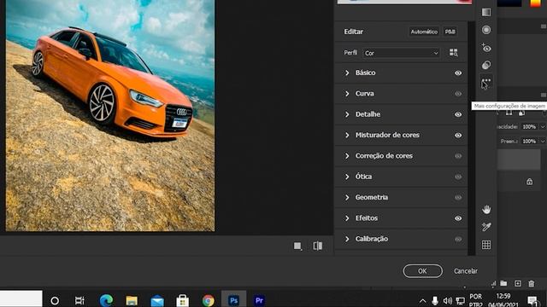The height and width of the screenshot is (307, 547).
Task: Browse profiles with the grid-search icon
Action: coord(454,53)
